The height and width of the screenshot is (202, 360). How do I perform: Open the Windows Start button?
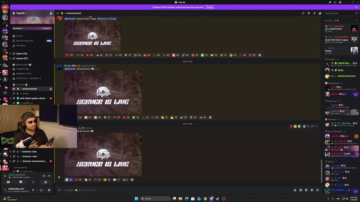coord(136,199)
